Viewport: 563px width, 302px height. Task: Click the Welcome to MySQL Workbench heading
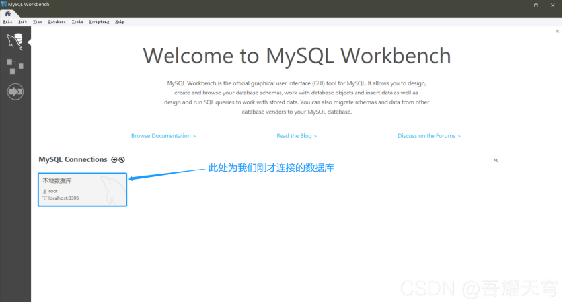pyautogui.click(x=297, y=56)
